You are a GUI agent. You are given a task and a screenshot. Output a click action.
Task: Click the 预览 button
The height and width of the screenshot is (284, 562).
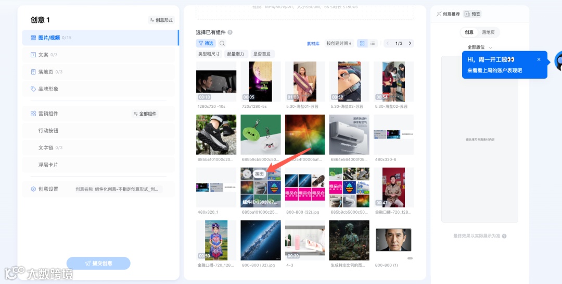coord(472,14)
